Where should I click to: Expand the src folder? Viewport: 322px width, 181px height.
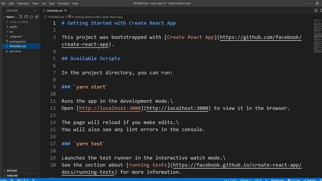click(8, 32)
